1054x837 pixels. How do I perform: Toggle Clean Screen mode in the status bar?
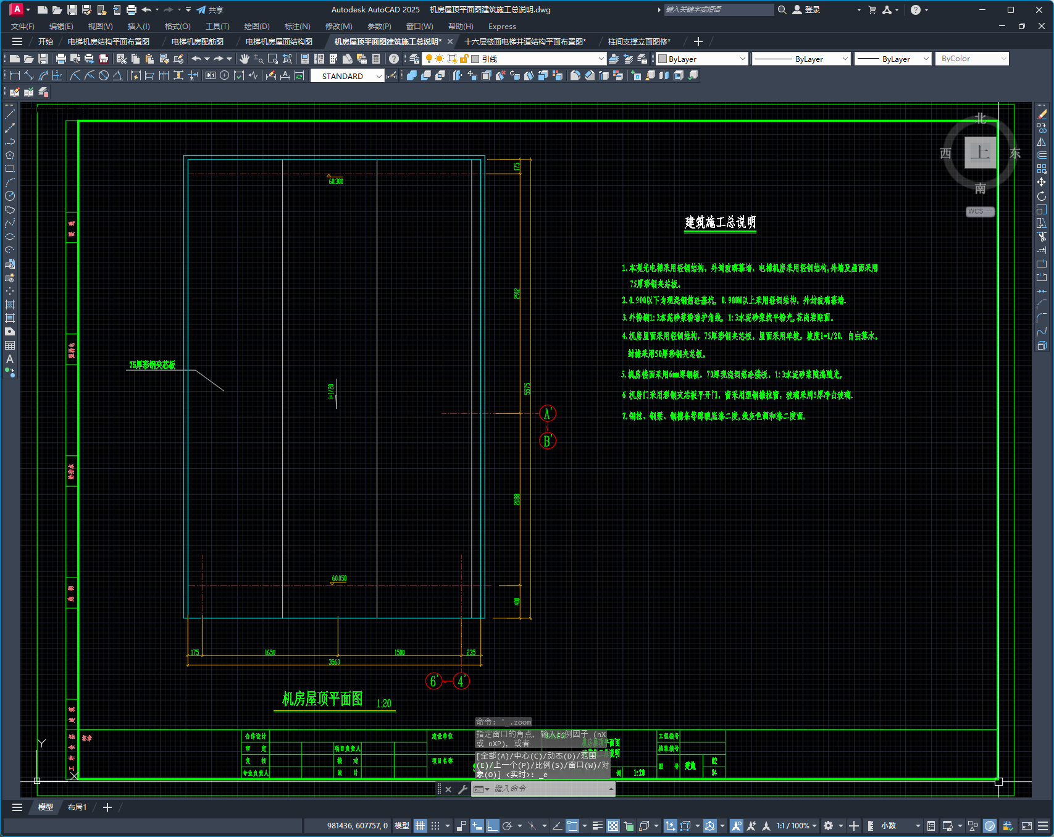coord(1027,826)
